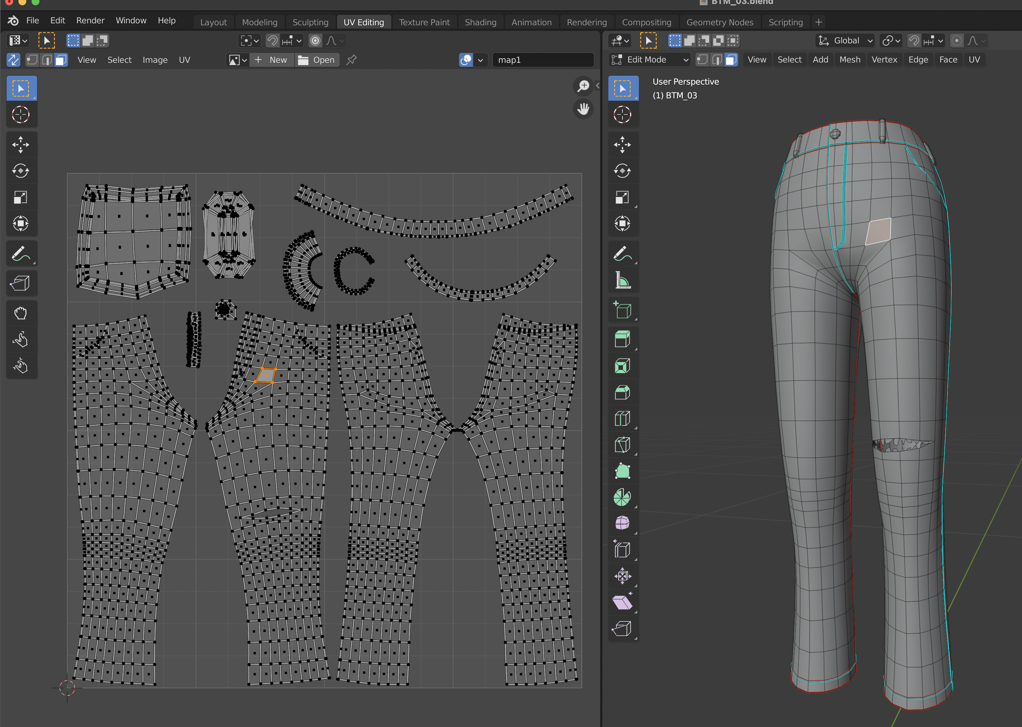Click the Blender logo menu
This screenshot has height=727, width=1022.
pos(13,21)
